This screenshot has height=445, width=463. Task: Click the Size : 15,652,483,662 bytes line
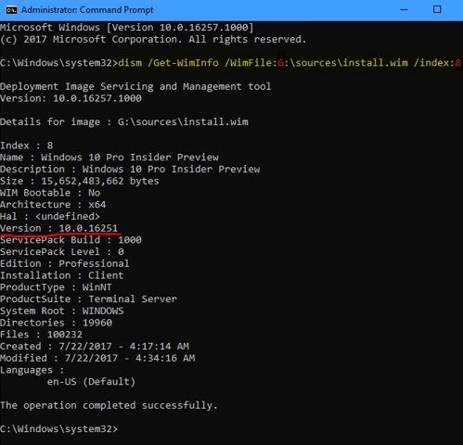(x=80, y=181)
